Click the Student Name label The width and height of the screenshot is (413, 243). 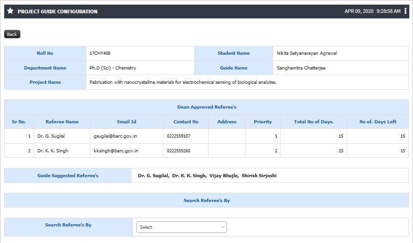[x=233, y=53]
